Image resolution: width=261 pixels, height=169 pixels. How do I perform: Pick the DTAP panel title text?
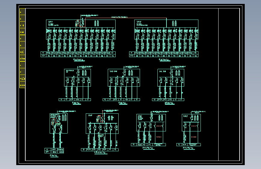click(90, 115)
